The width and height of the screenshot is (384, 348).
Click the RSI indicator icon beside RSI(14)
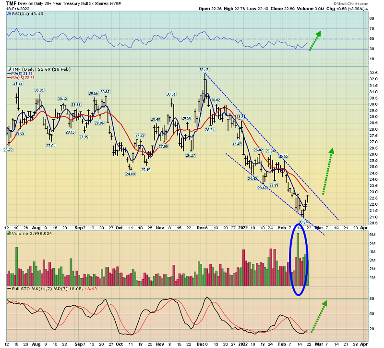(x=9, y=14)
